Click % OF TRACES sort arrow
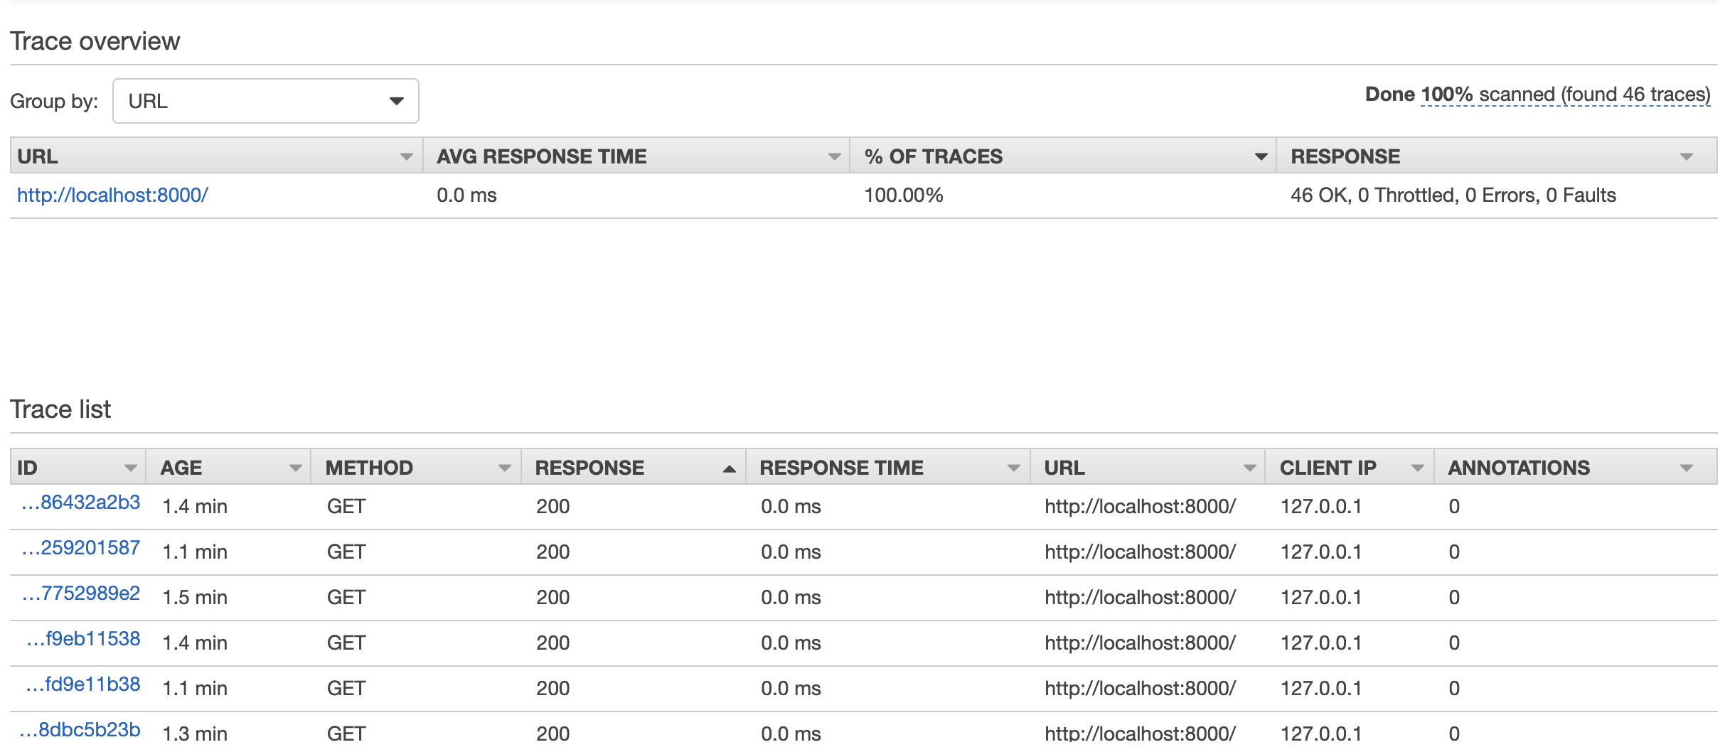1725x752 pixels. click(1261, 156)
